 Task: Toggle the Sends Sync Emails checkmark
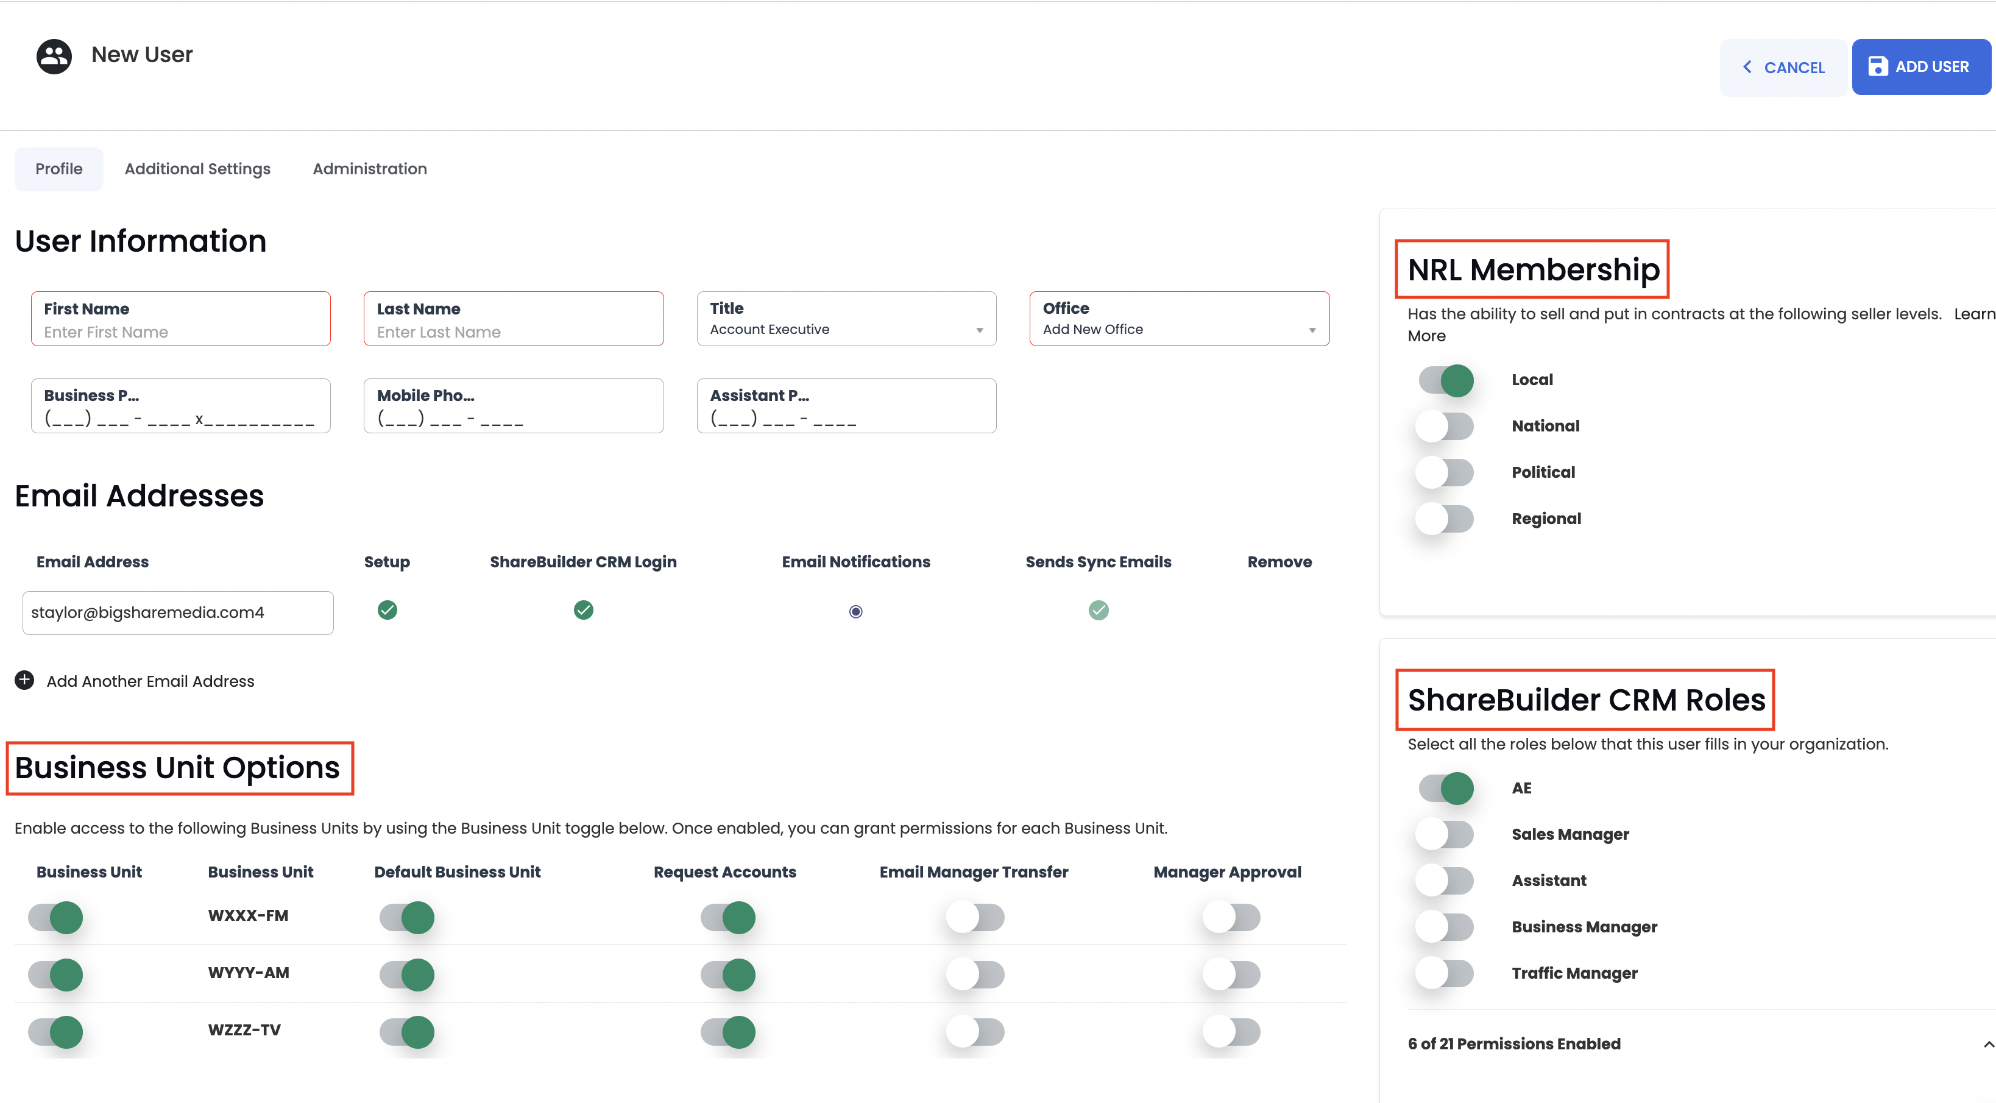(x=1099, y=611)
